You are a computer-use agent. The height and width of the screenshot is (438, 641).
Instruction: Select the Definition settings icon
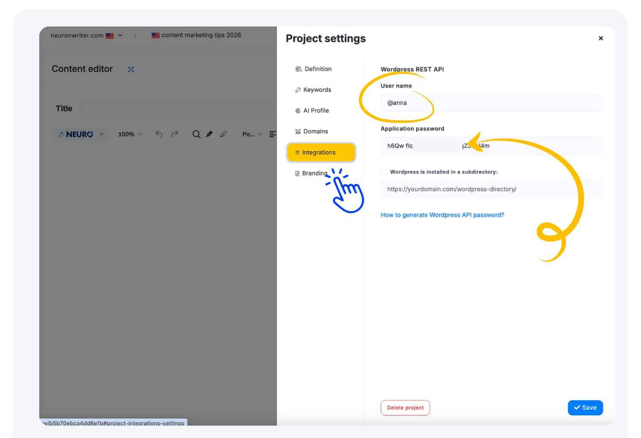(x=298, y=69)
